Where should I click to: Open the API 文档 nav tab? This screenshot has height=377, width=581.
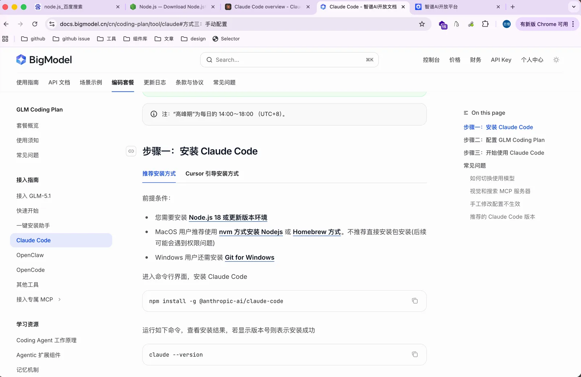[x=59, y=82]
